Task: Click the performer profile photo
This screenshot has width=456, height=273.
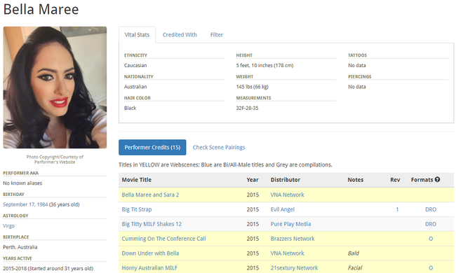Action: [55, 87]
